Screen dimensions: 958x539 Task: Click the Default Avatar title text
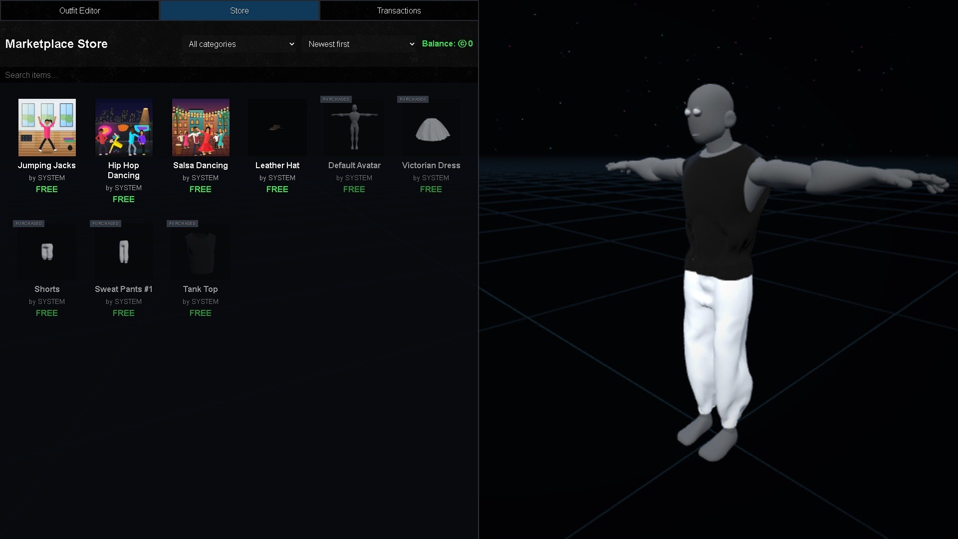(x=354, y=165)
